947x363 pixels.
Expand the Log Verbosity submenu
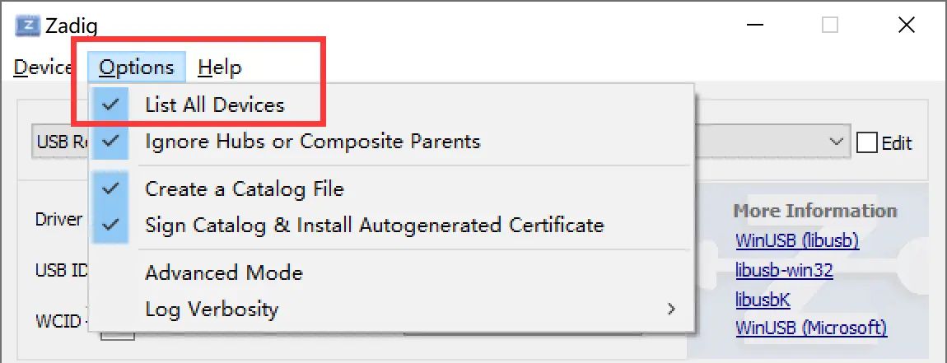click(212, 309)
